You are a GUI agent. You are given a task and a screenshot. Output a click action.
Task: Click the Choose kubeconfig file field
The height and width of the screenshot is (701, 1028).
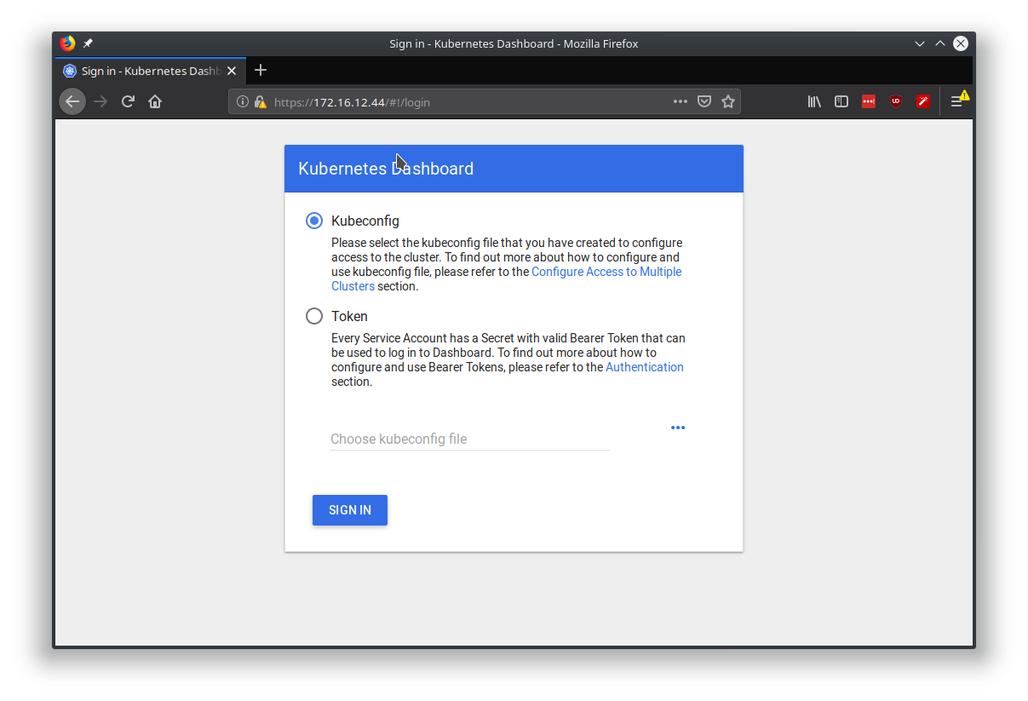(469, 439)
